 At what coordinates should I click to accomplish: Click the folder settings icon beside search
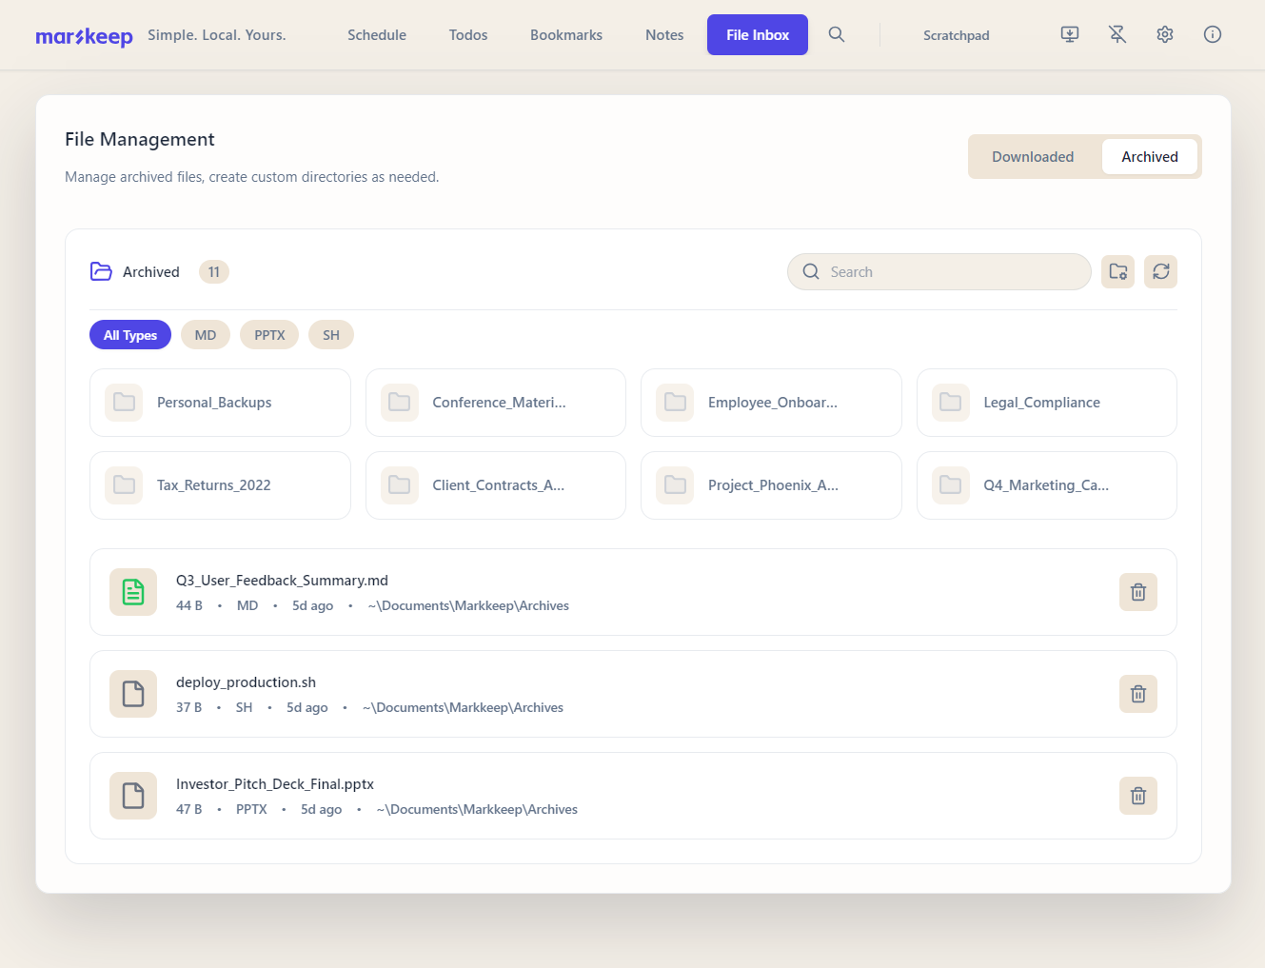click(x=1118, y=272)
